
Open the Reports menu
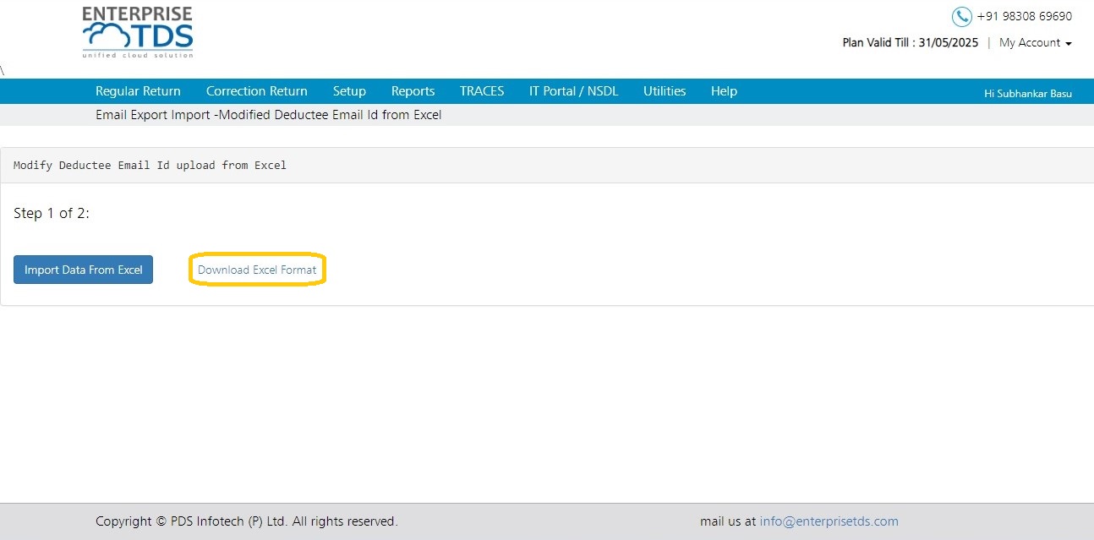(413, 91)
